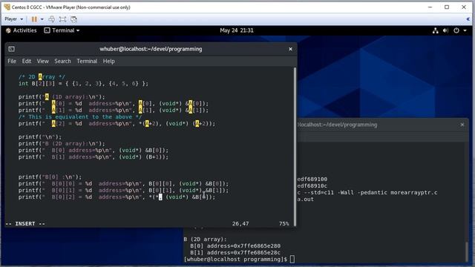This screenshot has height=267, width=475.
Task: Click the background terminal's vertical scrollbar
Action: tap(467, 251)
